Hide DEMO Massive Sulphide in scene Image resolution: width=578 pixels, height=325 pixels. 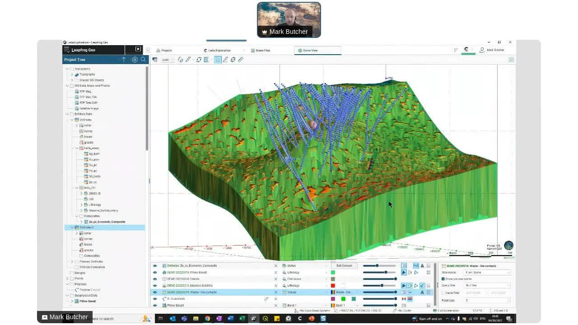[155, 286]
